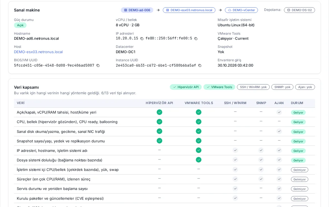Click VMware Tools check in Açık/kapalı row

pyautogui.click(x=199, y=112)
